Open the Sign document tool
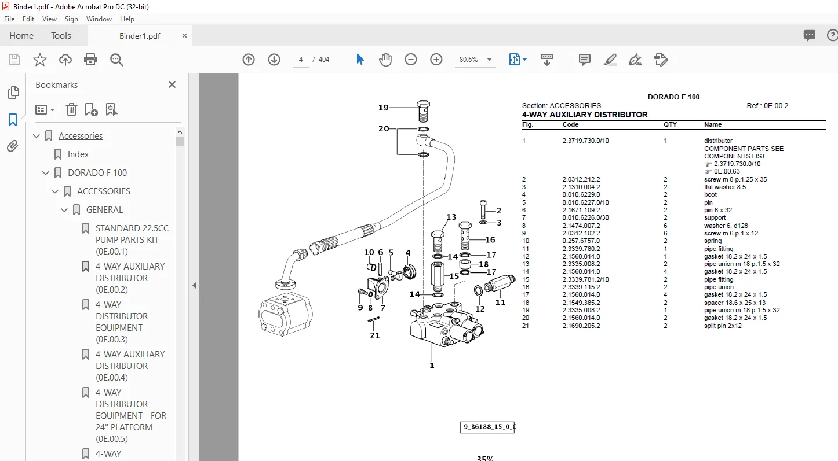Viewport: 838px width, 461px height. [635, 60]
